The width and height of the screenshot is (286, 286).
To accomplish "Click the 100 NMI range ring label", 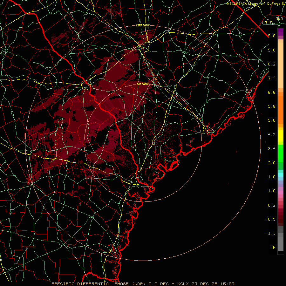I will [143, 25].
